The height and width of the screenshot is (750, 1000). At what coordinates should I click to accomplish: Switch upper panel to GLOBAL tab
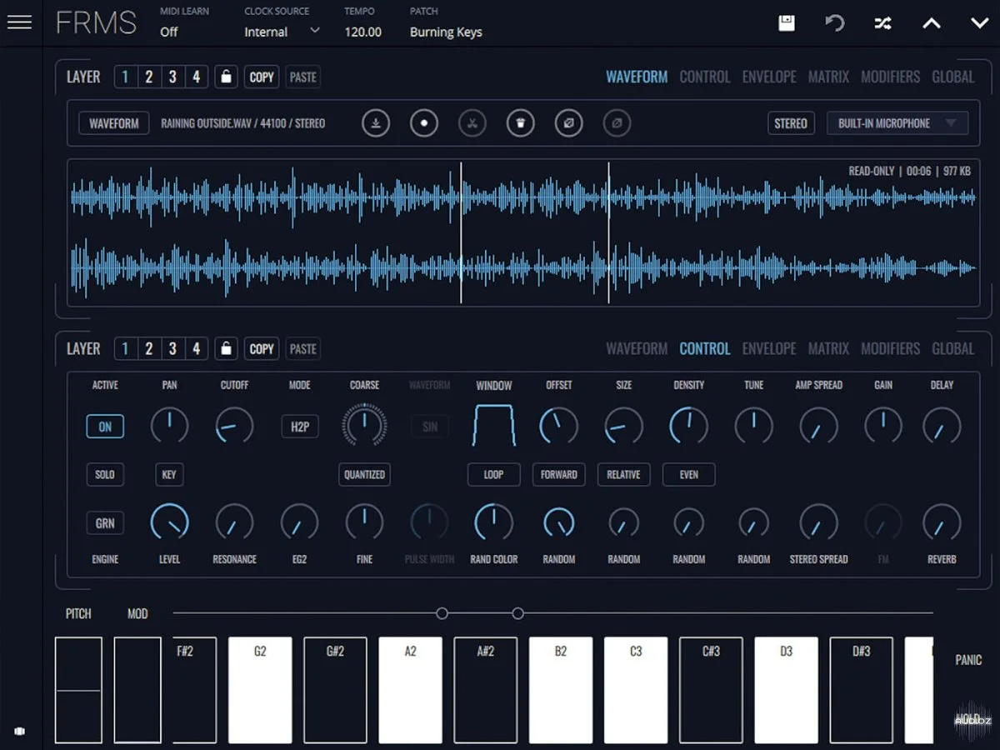[953, 77]
